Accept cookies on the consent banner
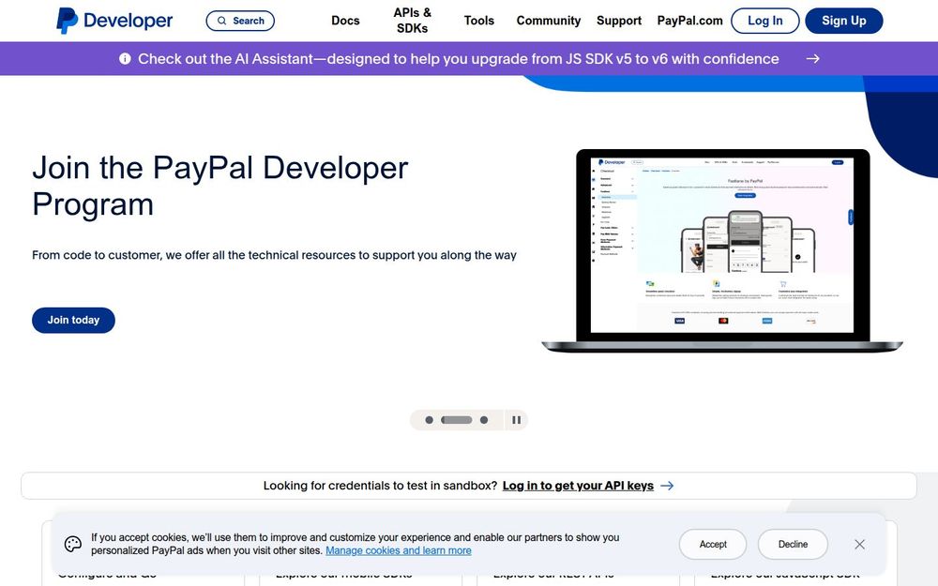938x586 pixels. 713,544
